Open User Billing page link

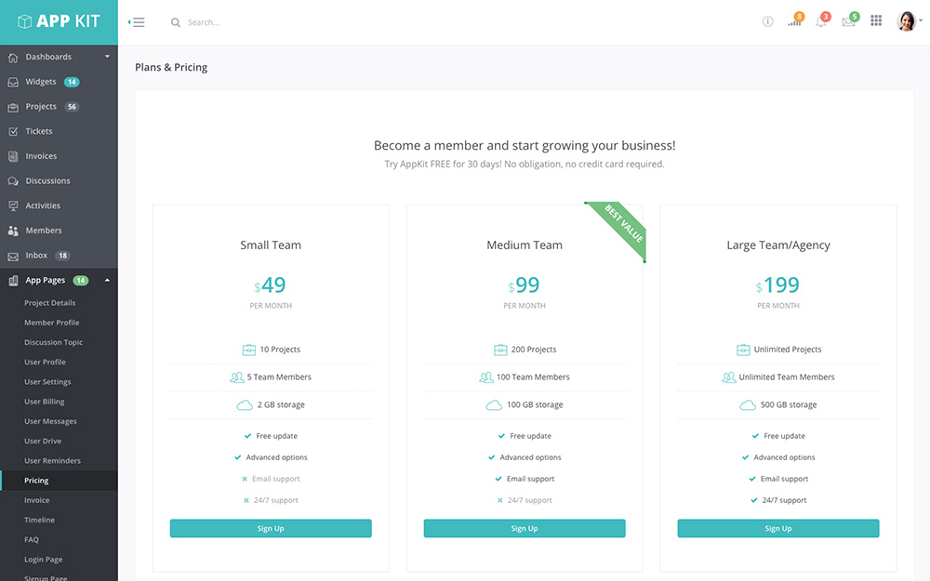pos(45,402)
